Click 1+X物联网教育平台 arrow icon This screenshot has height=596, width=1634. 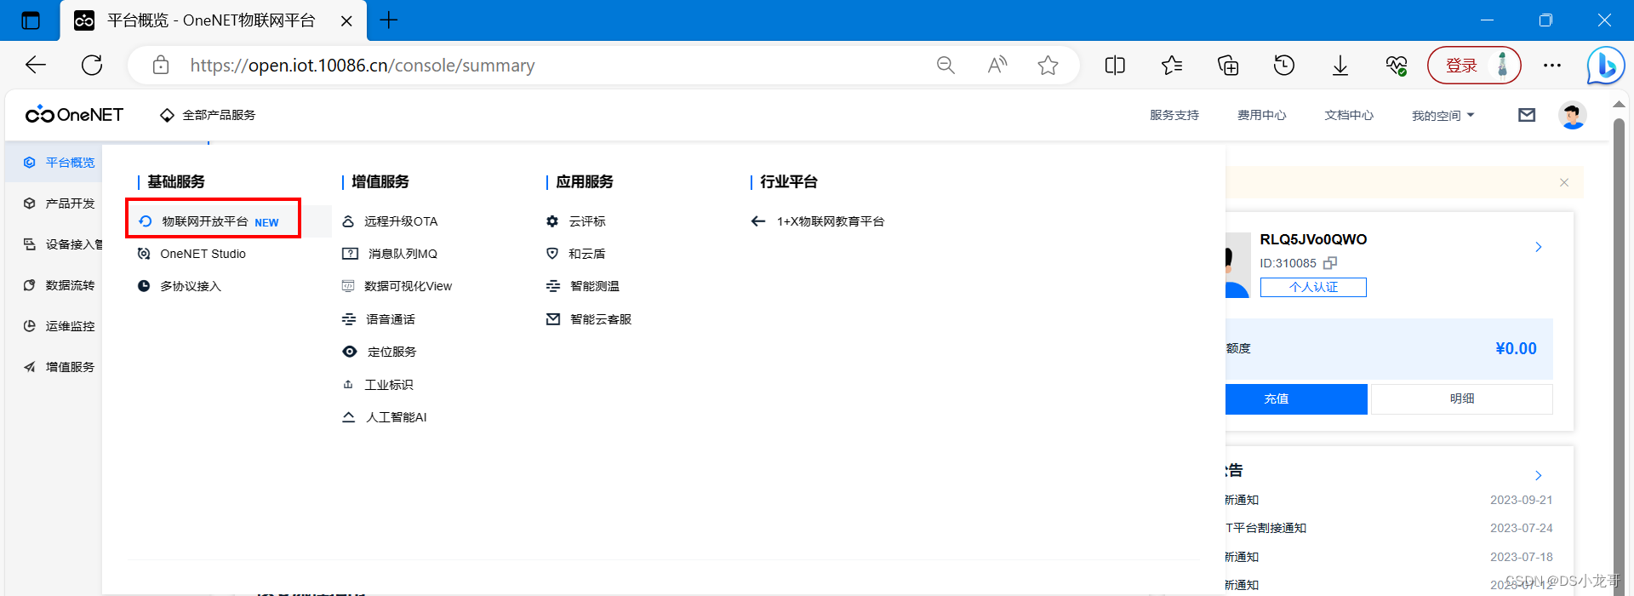[x=758, y=221]
